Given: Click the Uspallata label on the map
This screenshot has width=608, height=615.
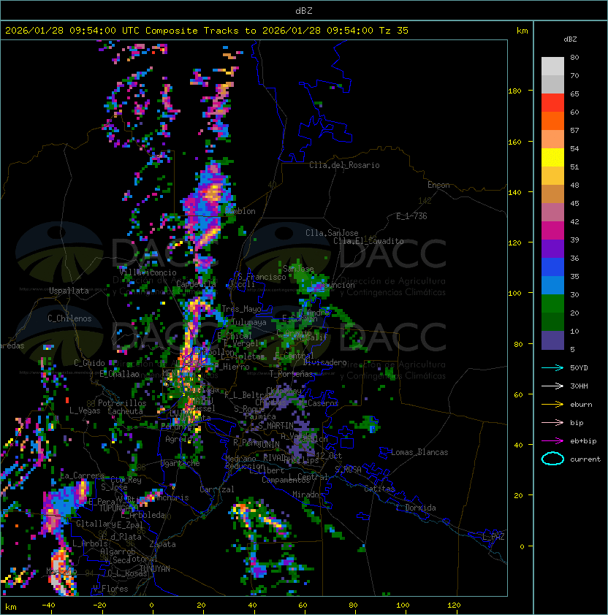Looking at the screenshot, I should point(69,291).
